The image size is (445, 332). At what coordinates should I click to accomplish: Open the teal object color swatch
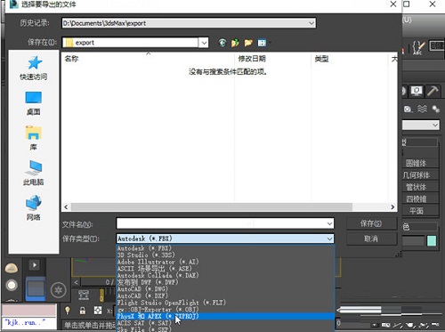[432, 240]
